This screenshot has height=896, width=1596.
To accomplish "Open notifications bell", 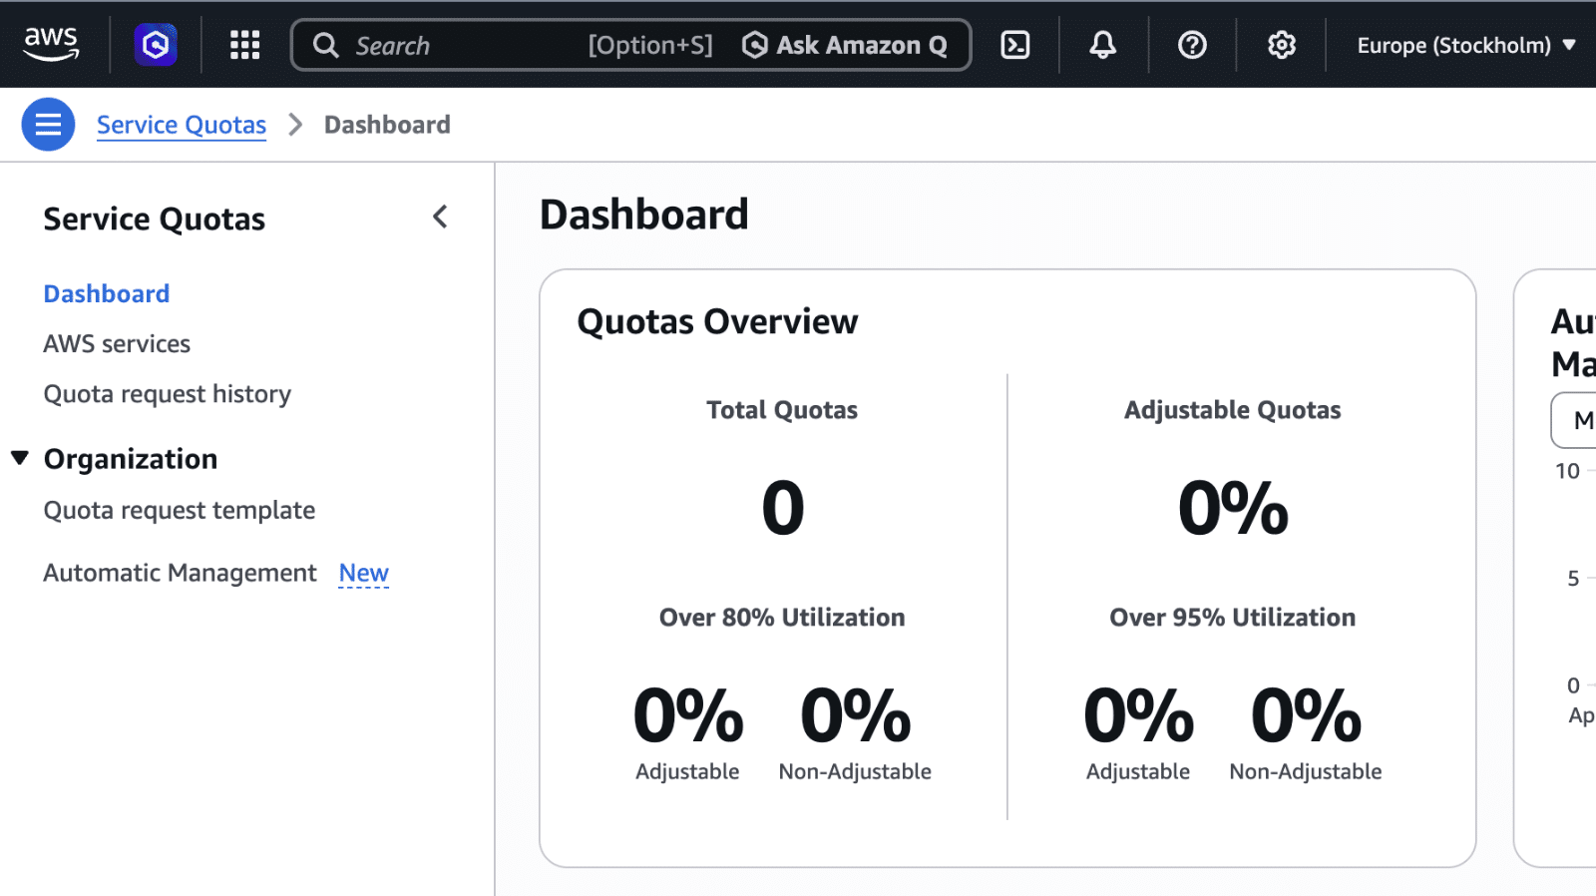I will click(1102, 45).
